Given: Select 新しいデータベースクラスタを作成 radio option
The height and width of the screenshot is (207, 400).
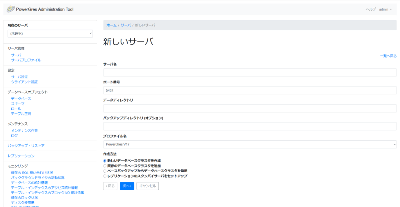Looking at the screenshot, I should pyautogui.click(x=105, y=161).
